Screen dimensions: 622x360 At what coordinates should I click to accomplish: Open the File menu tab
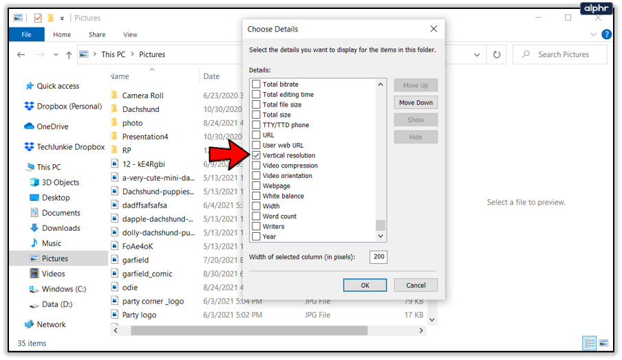(x=27, y=34)
